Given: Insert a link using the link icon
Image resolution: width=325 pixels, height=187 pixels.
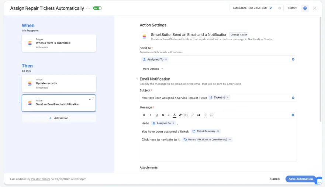Looking at the screenshot, I should (x=192, y=115).
